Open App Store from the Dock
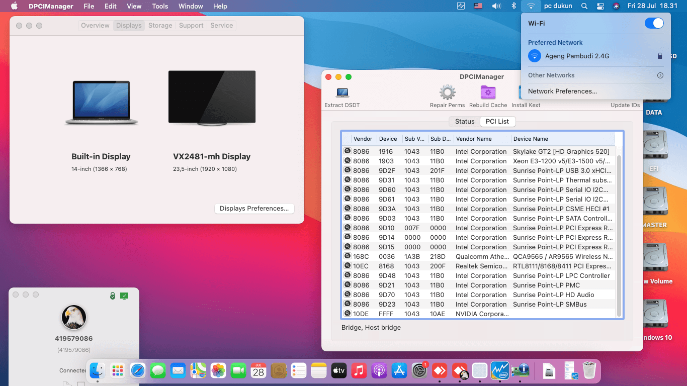 [x=399, y=371]
